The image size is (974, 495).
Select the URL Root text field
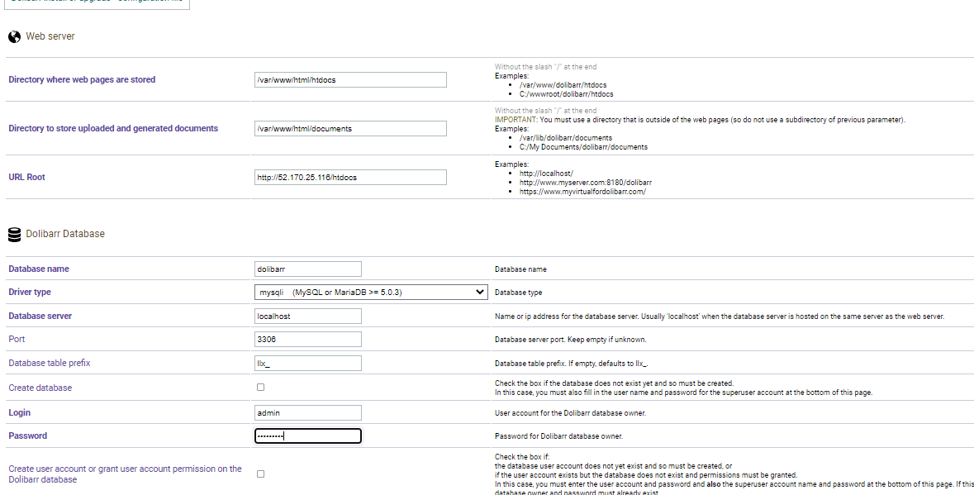(x=350, y=178)
